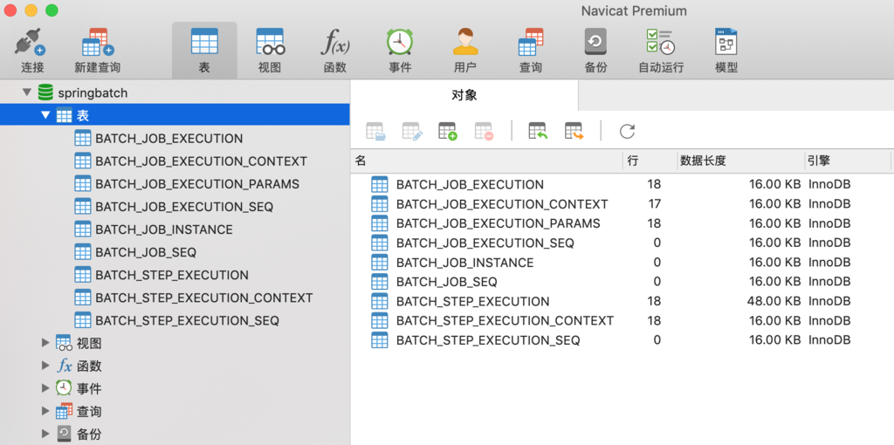Select BATCH_JOB_EXECUTION in sidebar tree
The height and width of the screenshot is (445, 894).
point(168,139)
